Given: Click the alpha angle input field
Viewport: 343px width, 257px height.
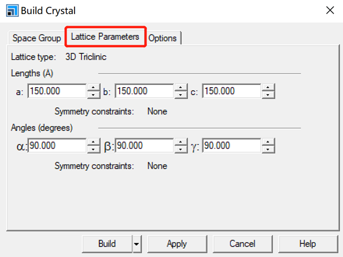Looking at the screenshot, I should [x=57, y=145].
